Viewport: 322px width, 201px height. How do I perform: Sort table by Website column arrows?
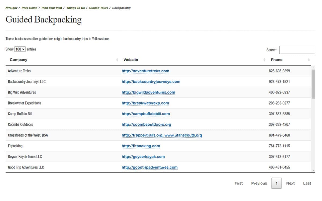pos(264,60)
